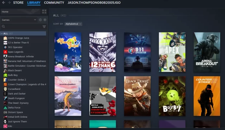Viewport: 225px width, 130px height.
Task: Click Distant Space sidebar icon
Action: 5,112
